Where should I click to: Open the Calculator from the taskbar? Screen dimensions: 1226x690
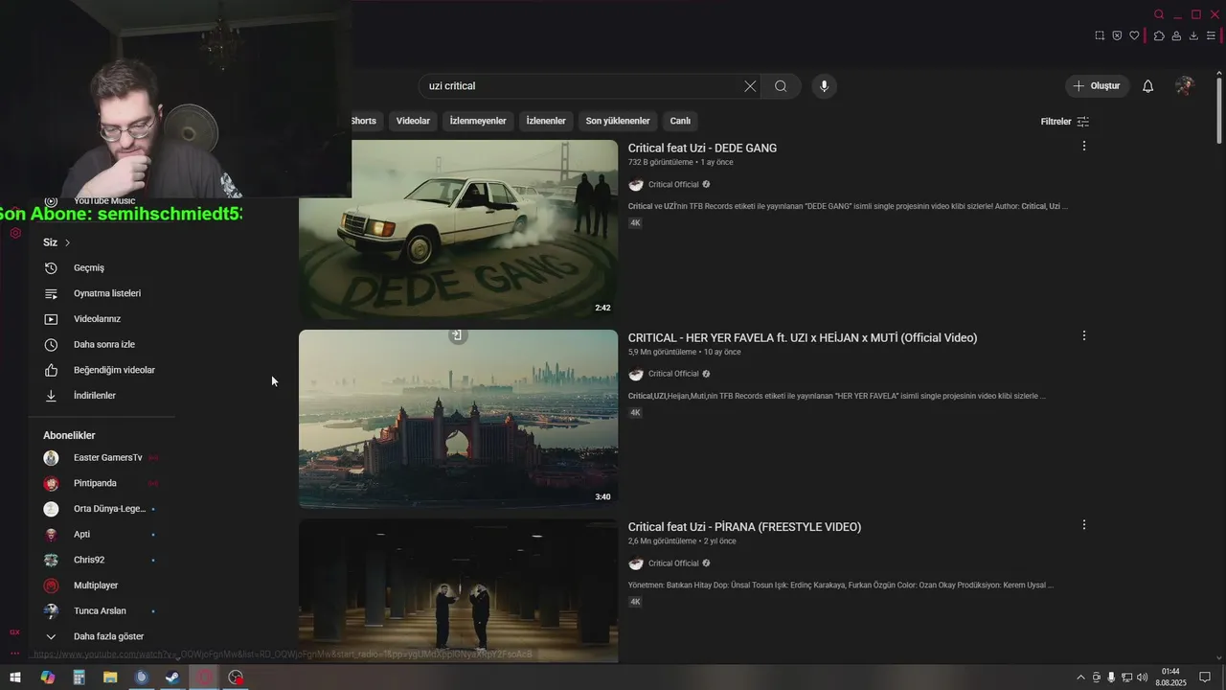(x=79, y=678)
